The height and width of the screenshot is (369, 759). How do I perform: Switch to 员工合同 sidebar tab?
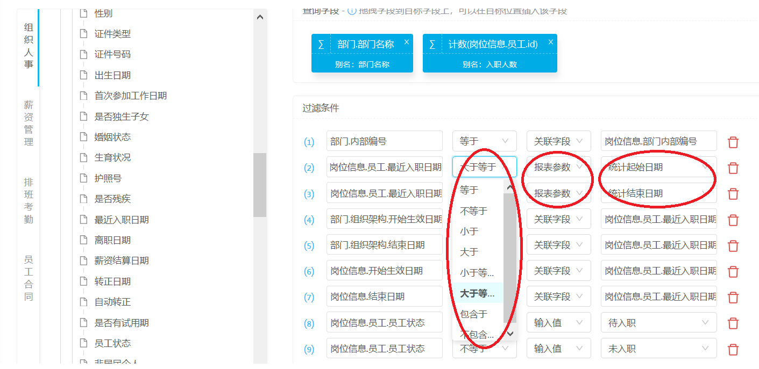29,278
